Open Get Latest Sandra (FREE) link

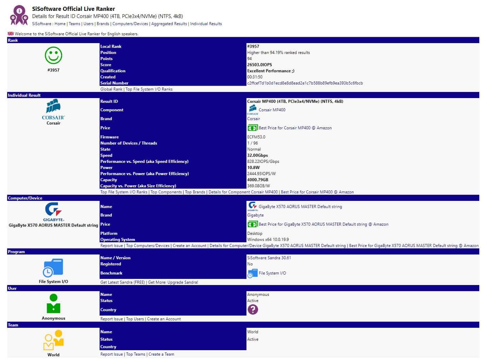[x=122, y=282]
